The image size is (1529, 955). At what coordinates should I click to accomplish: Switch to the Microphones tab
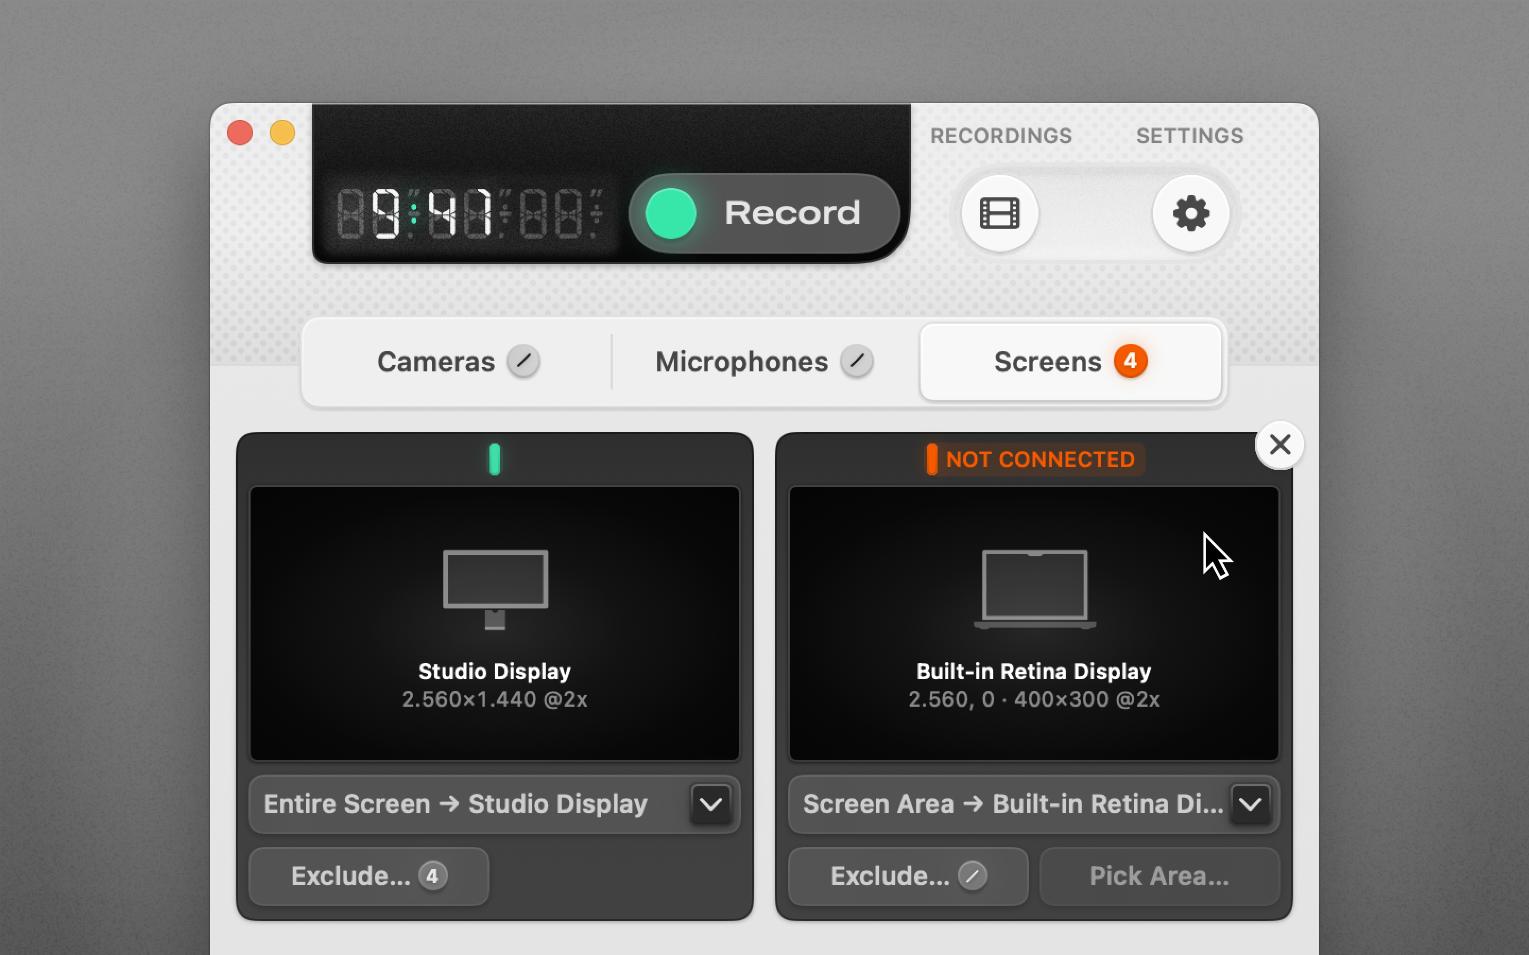(x=741, y=362)
